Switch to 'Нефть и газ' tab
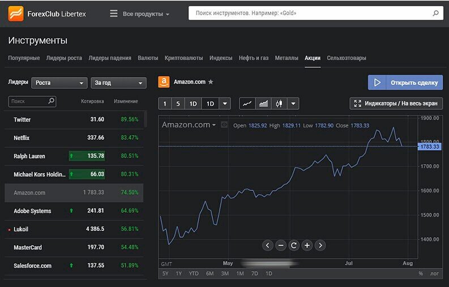Screen dimensions: 449x287 (x=254, y=58)
